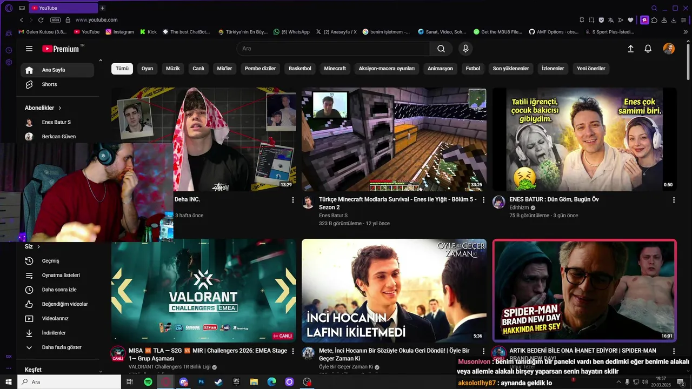
Task: Open Epic Games launcher from the taskbar
Action: click(x=236, y=382)
